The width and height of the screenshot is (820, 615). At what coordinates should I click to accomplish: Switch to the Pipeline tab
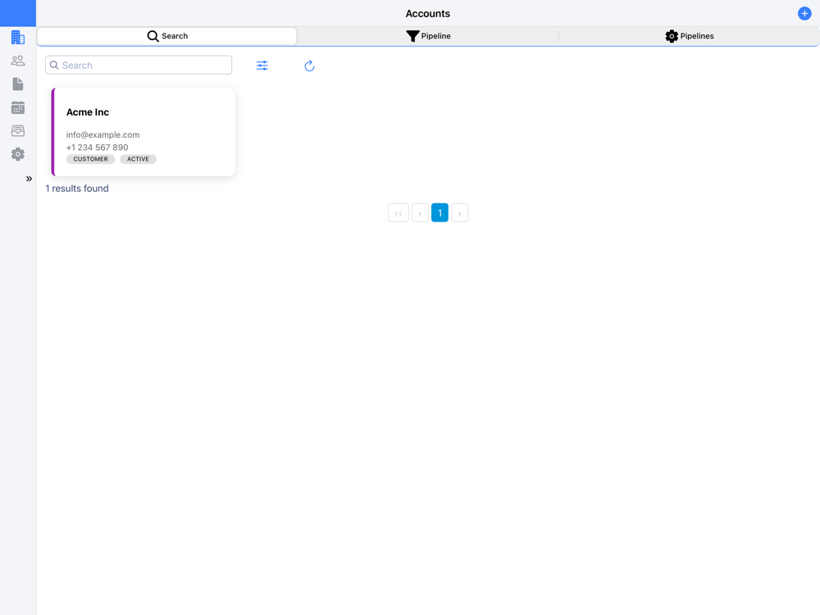tap(428, 36)
